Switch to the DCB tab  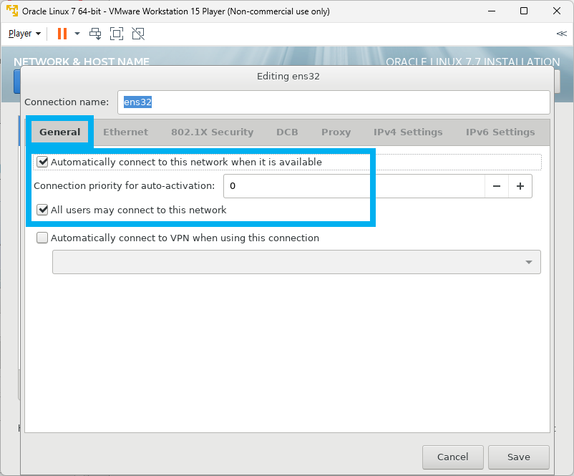point(287,132)
